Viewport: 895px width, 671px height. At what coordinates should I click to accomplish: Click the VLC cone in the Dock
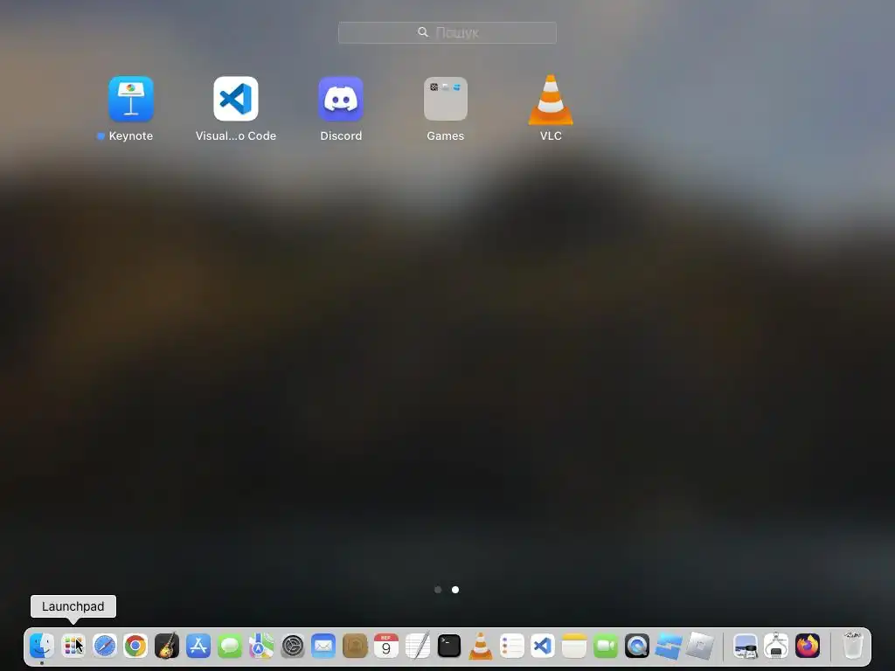pyautogui.click(x=481, y=646)
